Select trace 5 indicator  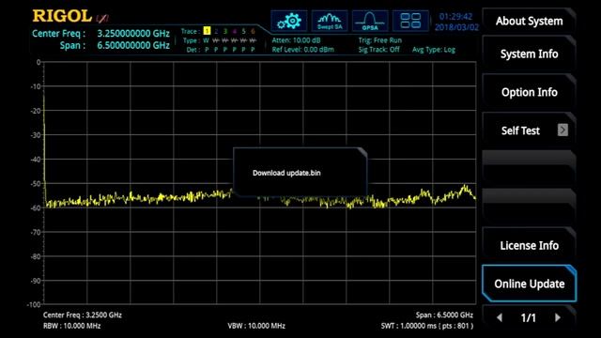pyautogui.click(x=243, y=31)
